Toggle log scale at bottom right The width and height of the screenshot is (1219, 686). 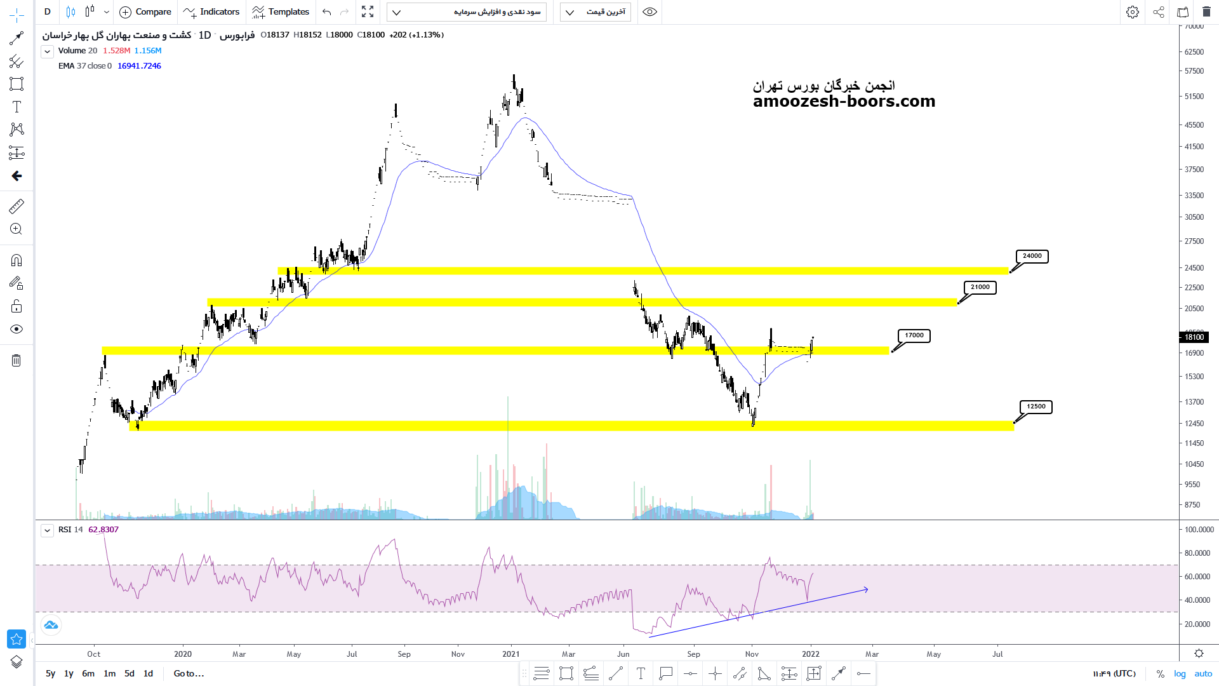1180,673
